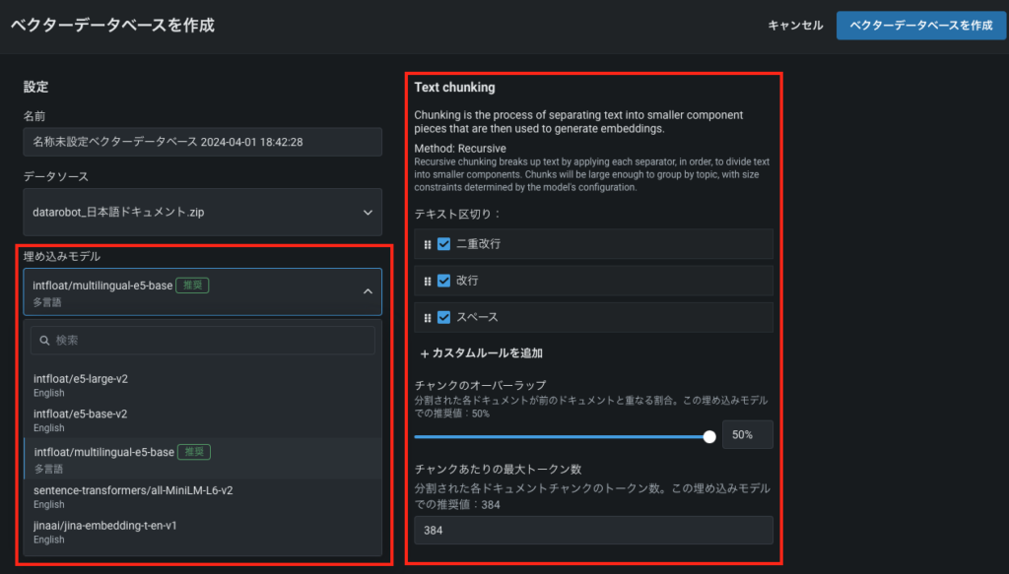Uncheck the 二重改行 separator checkbox
Image resolution: width=1009 pixels, height=574 pixels.
[444, 243]
